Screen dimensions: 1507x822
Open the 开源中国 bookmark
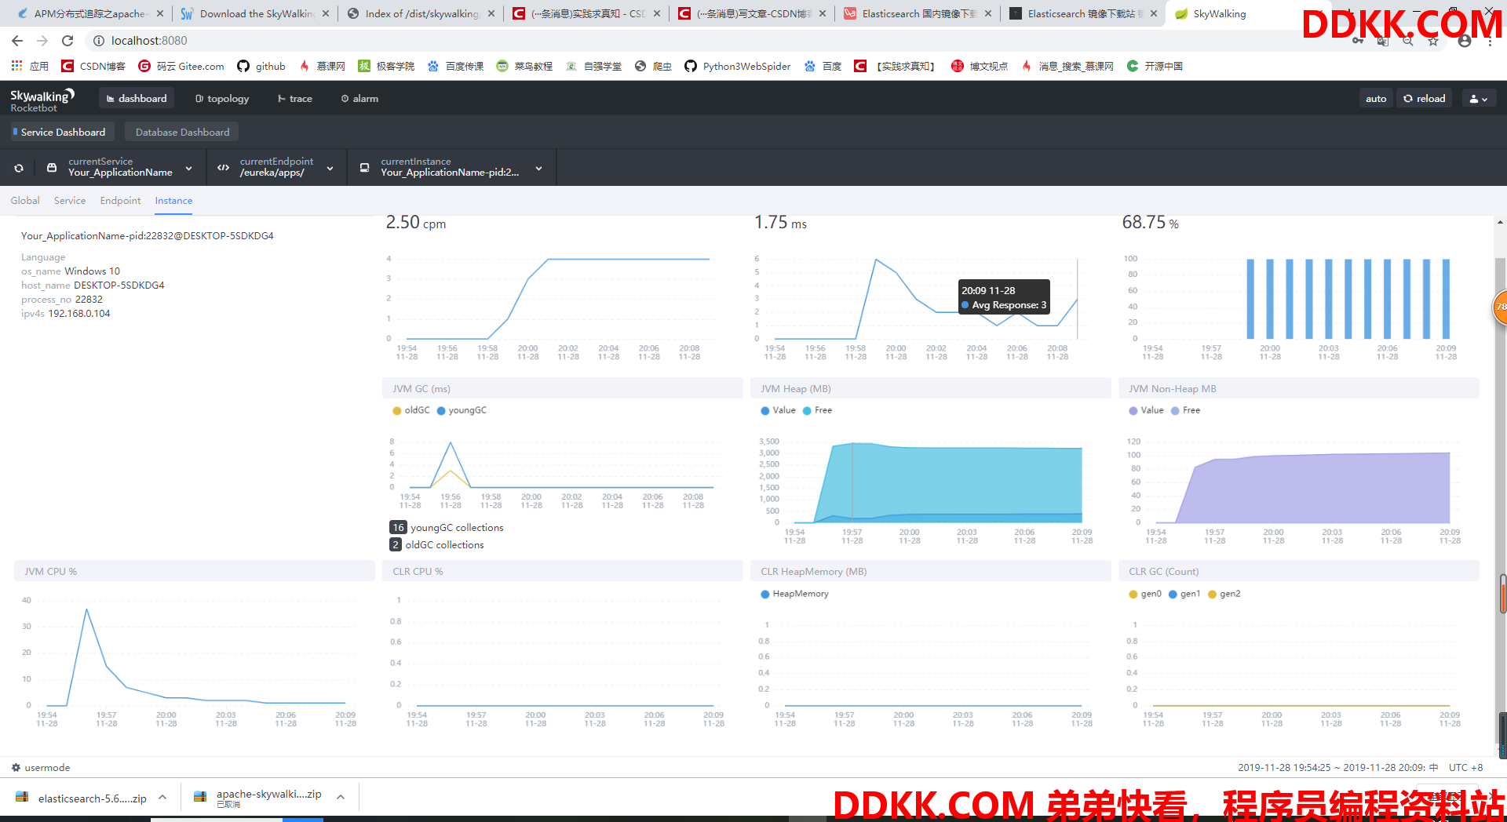pyautogui.click(x=1155, y=66)
